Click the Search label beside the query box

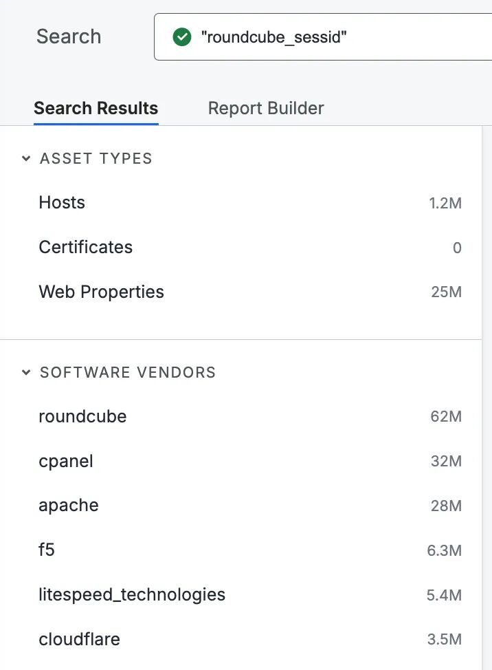69,36
